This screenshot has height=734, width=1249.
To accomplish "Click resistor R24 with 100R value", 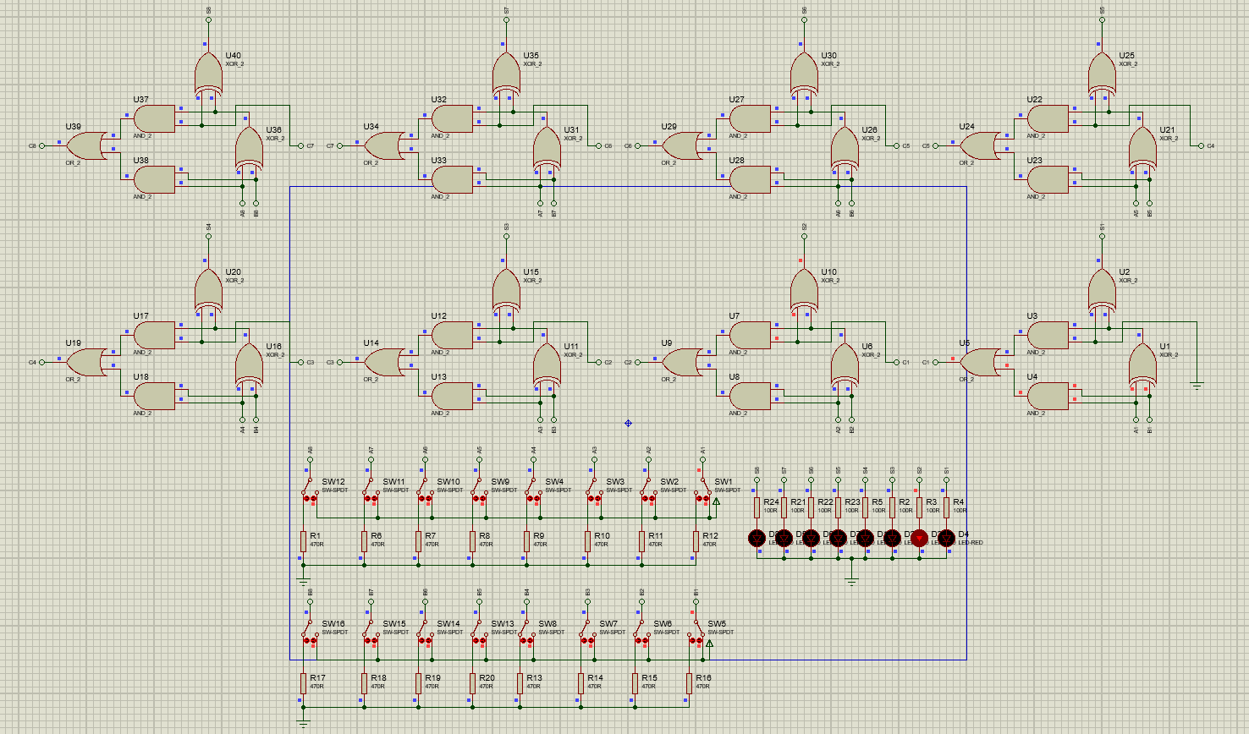I will click(x=756, y=507).
